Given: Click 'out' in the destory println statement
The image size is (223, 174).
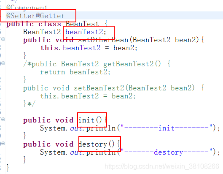Looking at the screenshot, I should pyautogui.click(x=76, y=152).
